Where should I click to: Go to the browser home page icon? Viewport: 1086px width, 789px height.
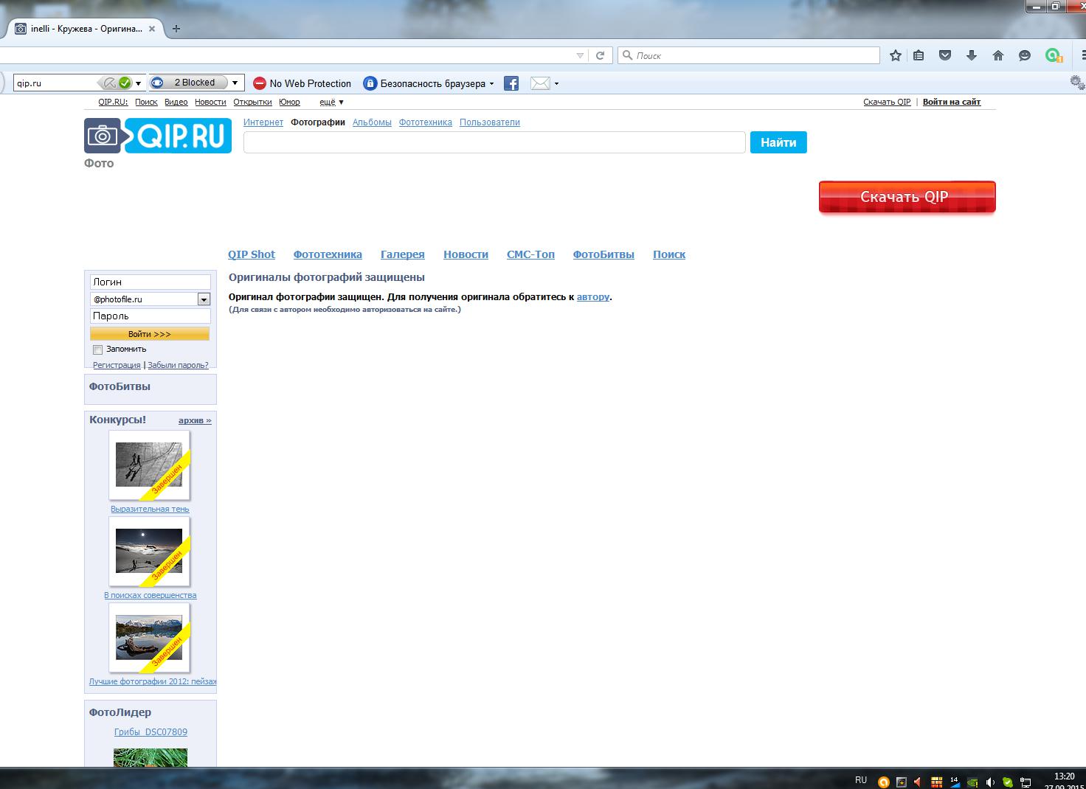click(x=998, y=55)
